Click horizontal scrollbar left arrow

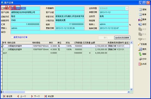3,92
